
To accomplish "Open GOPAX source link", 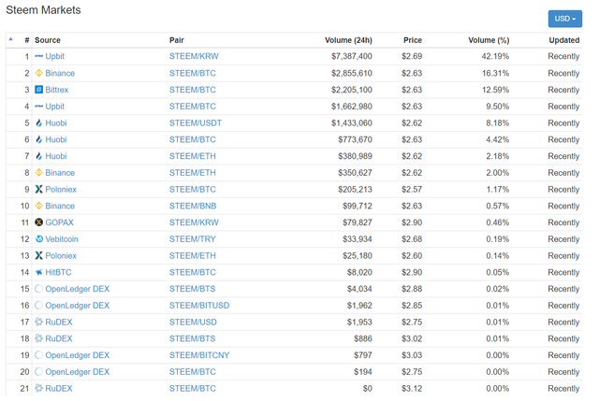I will click(59, 222).
